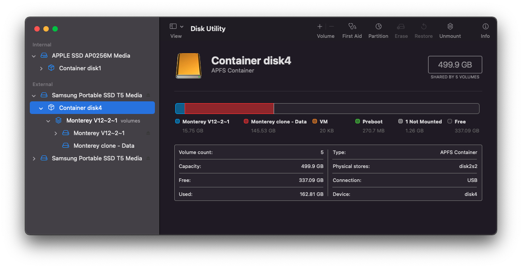This screenshot has width=522, height=268.
Task: Select the Monterey V12~2~1 volumes group
Action: [x=92, y=121]
